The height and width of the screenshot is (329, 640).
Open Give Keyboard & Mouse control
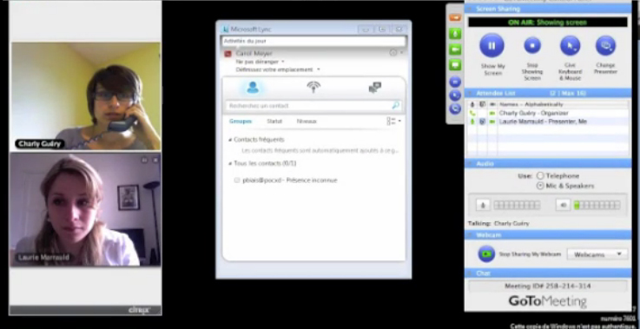click(570, 46)
